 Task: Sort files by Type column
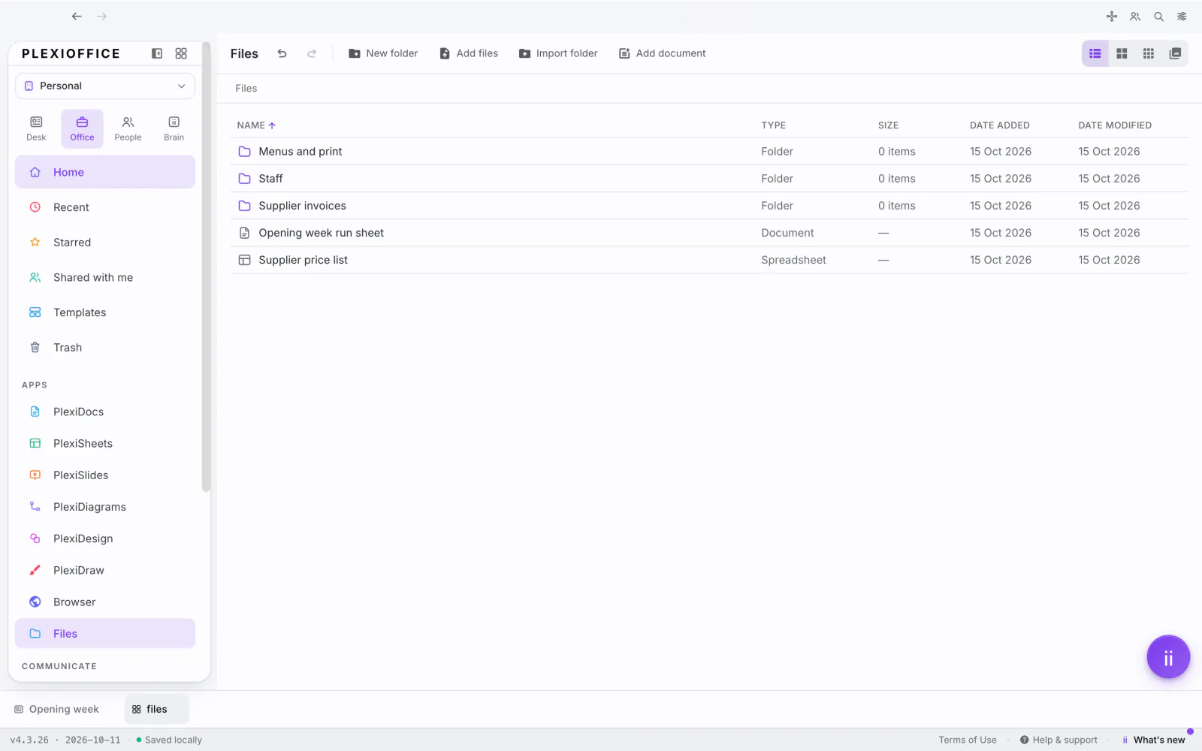[773, 125]
